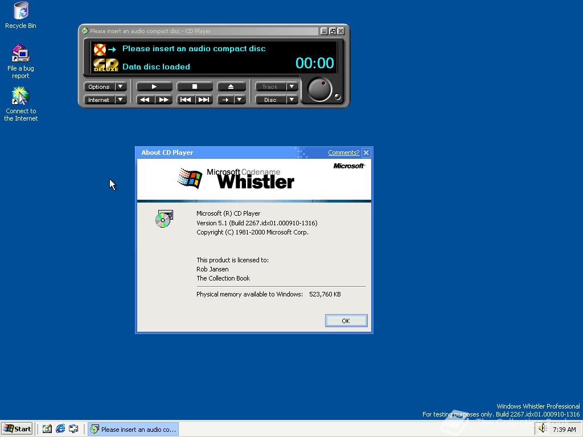Open the Start menu
The width and height of the screenshot is (583, 437).
point(17,429)
